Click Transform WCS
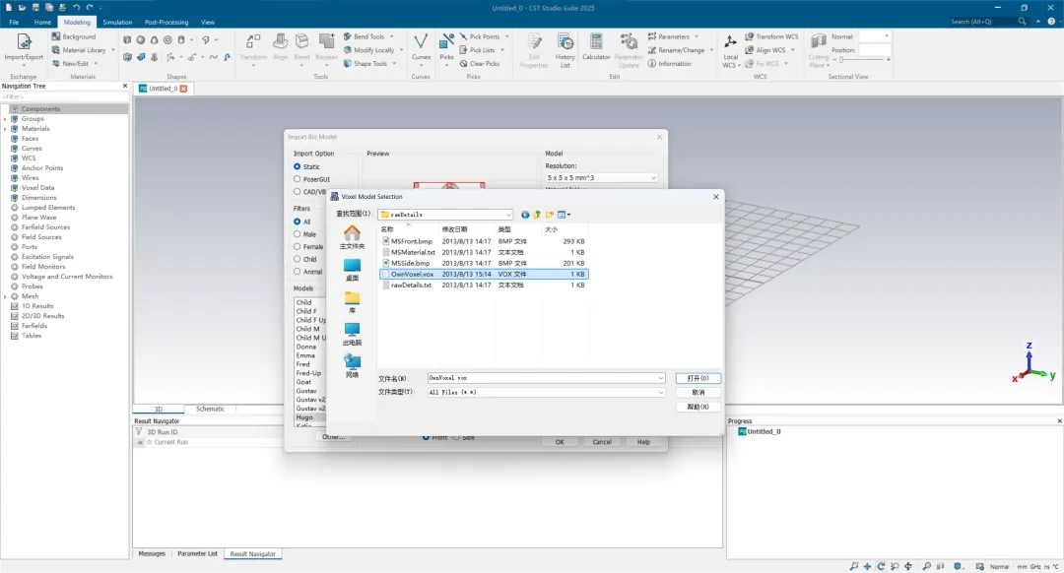The width and height of the screenshot is (1064, 573). (771, 36)
